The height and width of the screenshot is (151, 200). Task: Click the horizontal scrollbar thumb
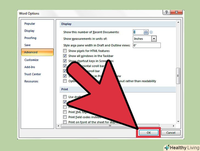[x=110, y=126]
